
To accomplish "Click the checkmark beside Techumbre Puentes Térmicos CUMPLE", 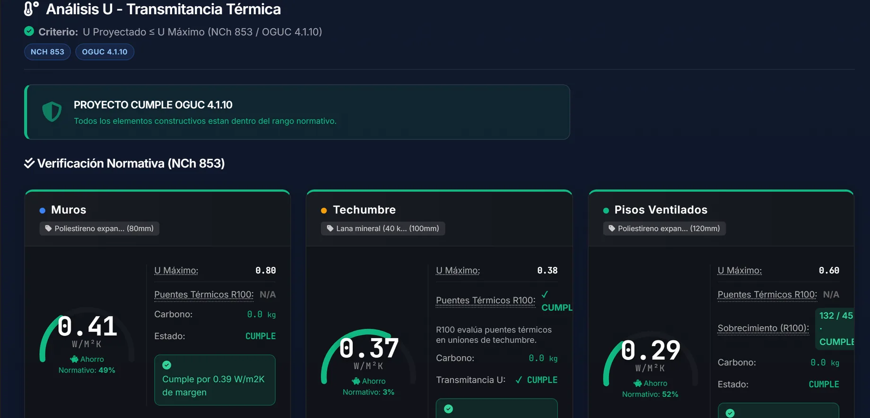I will tap(545, 295).
